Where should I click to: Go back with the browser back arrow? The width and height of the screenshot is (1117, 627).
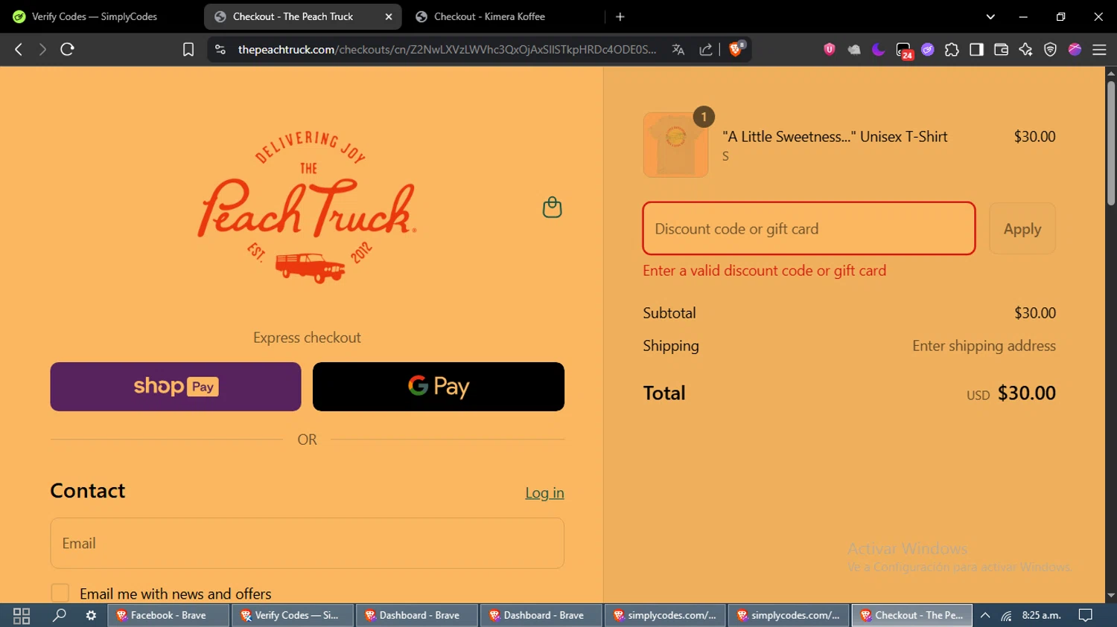[x=19, y=49]
